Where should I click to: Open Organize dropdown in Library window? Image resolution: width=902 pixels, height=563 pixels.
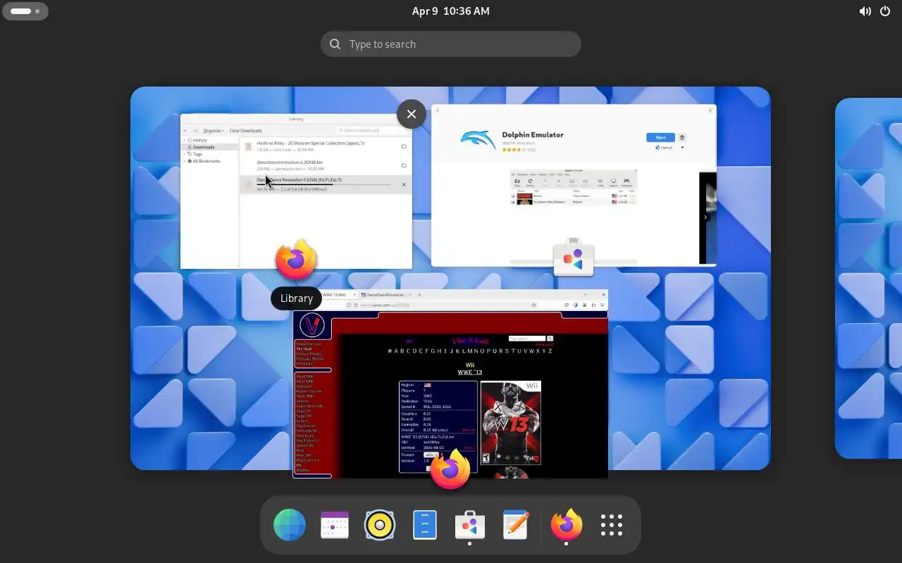pos(214,130)
